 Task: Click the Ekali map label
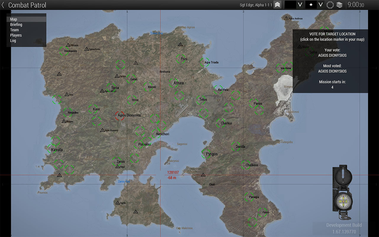click(212, 184)
